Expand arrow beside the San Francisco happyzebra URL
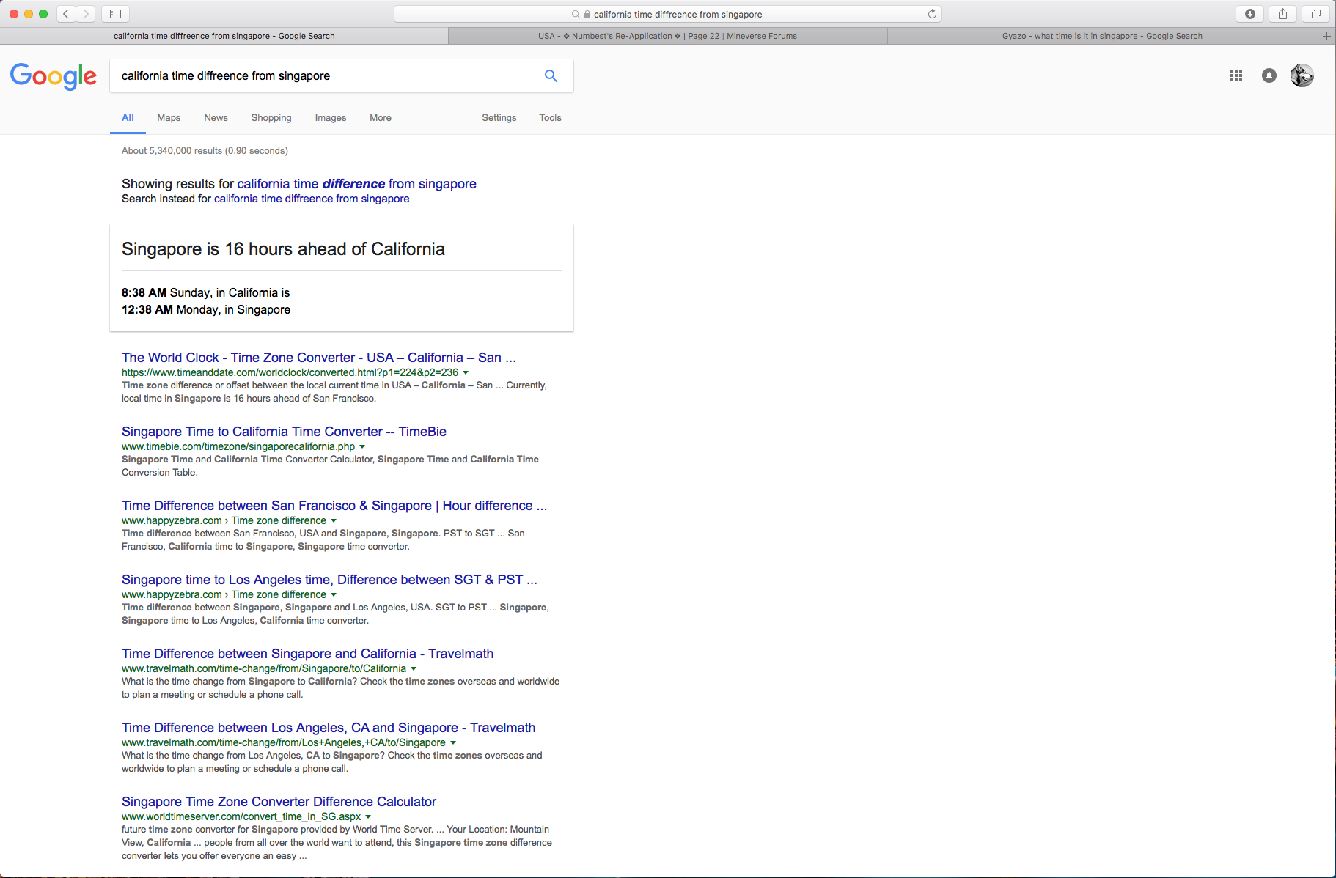Screen dimensions: 1336x878 334,521
